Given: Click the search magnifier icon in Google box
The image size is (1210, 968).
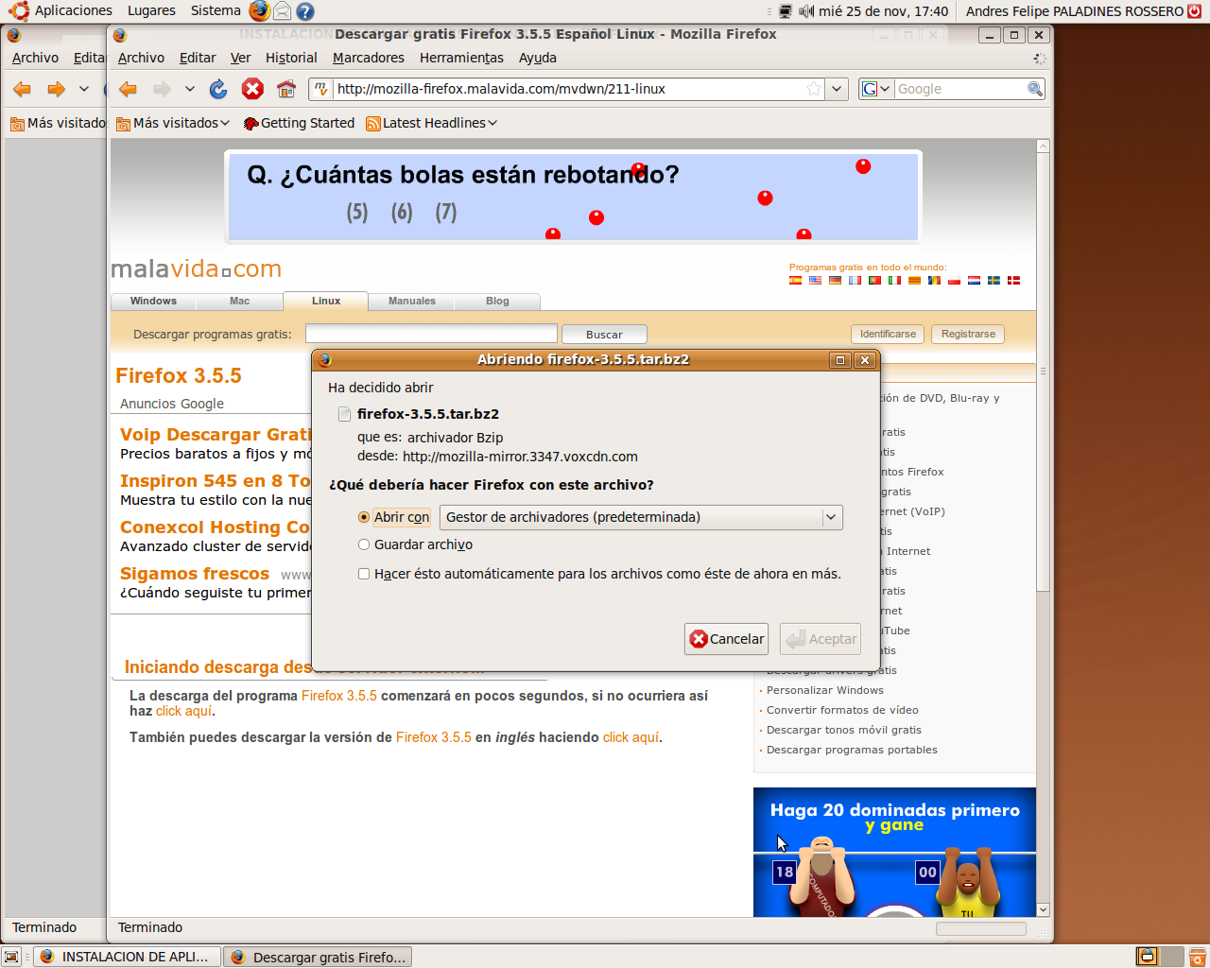Looking at the screenshot, I should 1035,89.
